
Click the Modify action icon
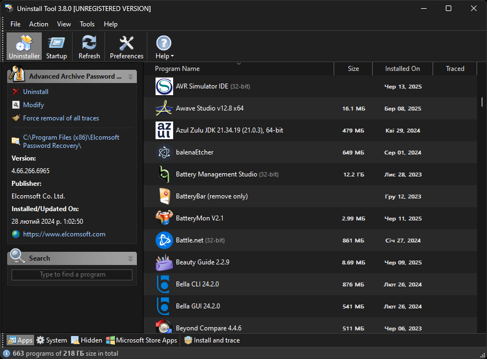[16, 105]
